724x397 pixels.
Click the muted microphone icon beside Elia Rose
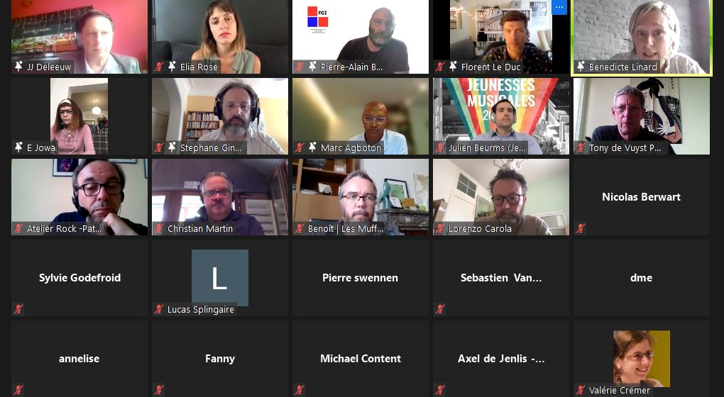[x=159, y=67]
